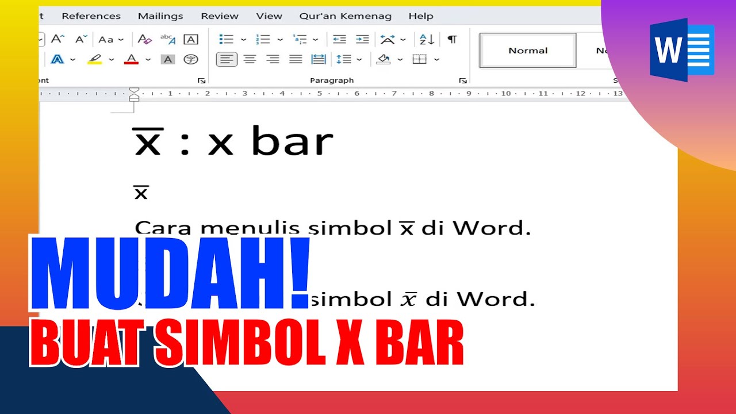This screenshot has height=414, width=736.
Task: Open the Change Case dropdown arrow
Action: 121,40
